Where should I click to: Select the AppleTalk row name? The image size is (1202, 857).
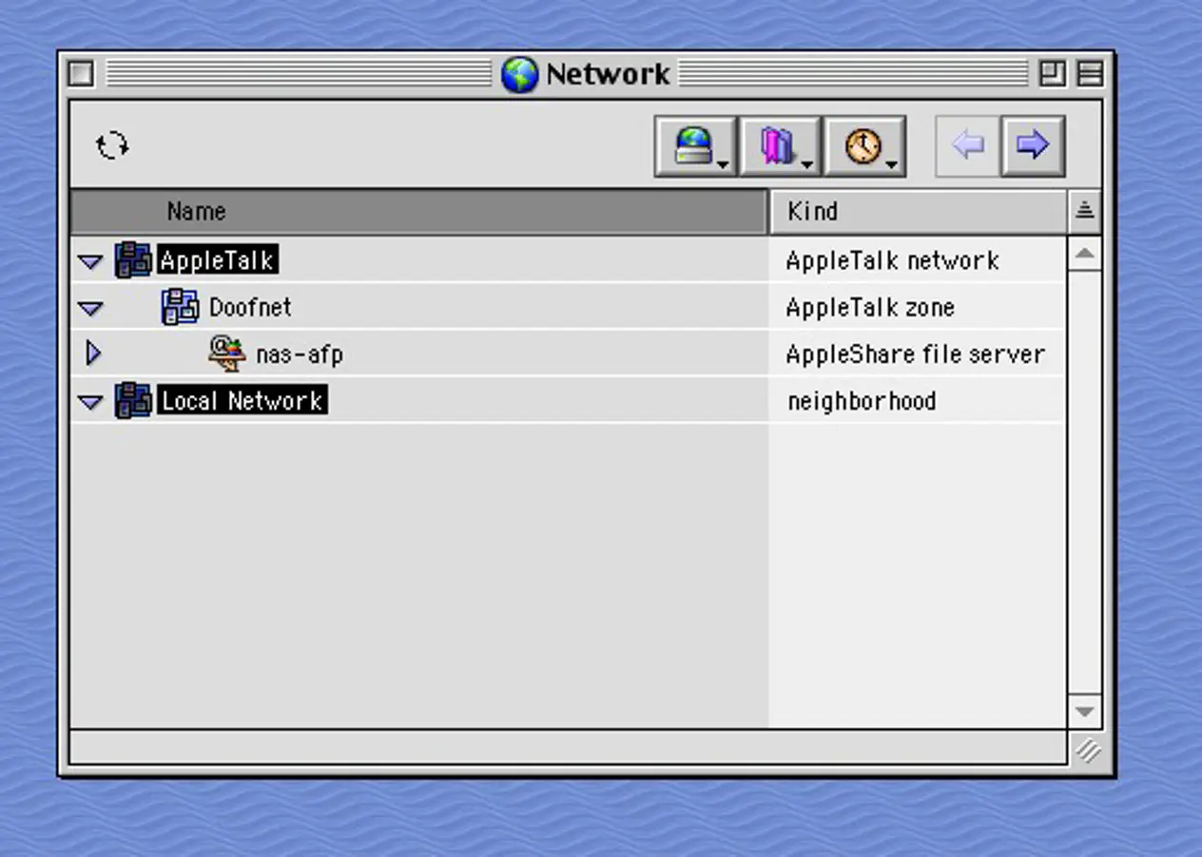point(218,260)
